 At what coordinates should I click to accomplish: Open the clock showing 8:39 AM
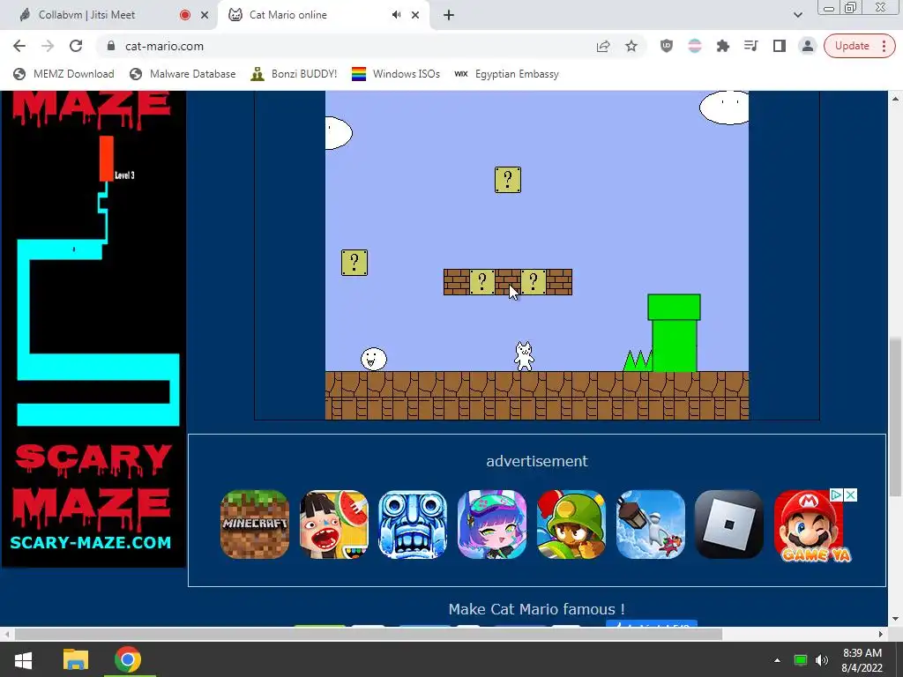point(862,660)
